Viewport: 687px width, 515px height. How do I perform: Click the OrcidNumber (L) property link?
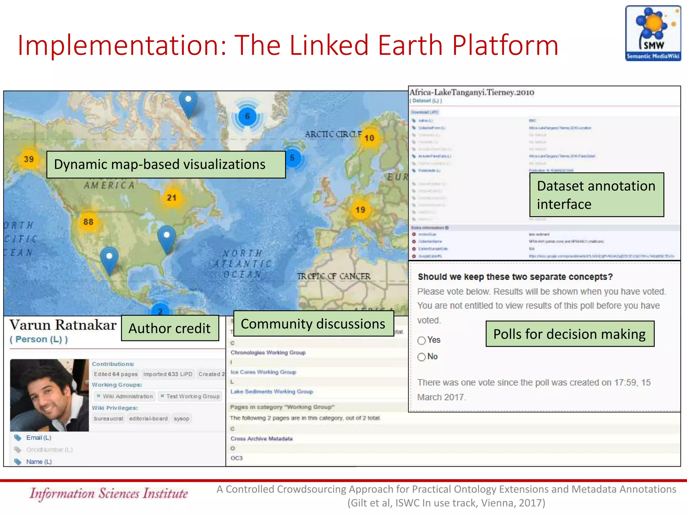click(49, 450)
